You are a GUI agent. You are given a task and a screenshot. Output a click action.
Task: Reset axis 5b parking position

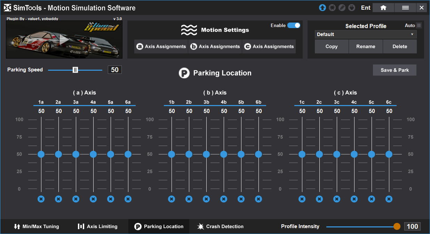tap(241, 199)
